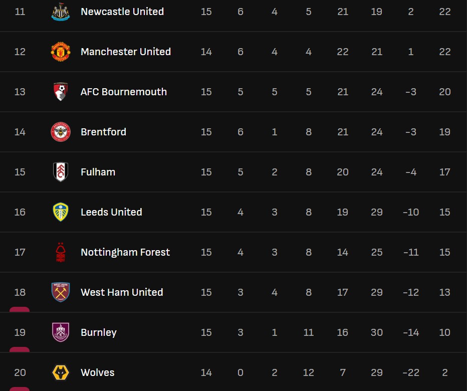Click the Burnley team name

tap(99, 332)
